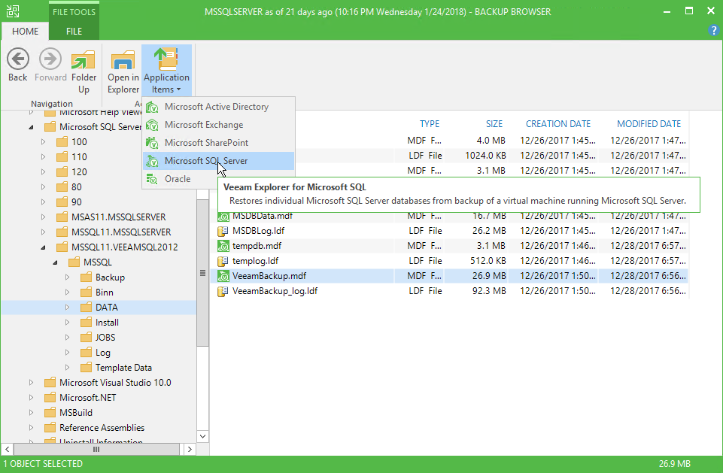Select the 80 folder icon
This screenshot has width=723, height=473.
(x=62, y=187)
